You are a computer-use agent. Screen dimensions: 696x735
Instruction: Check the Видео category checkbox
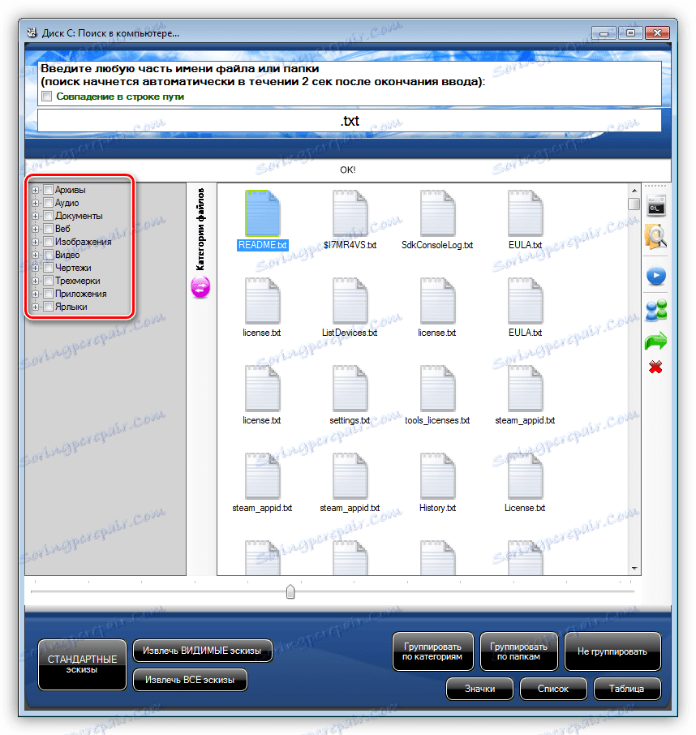tap(49, 255)
